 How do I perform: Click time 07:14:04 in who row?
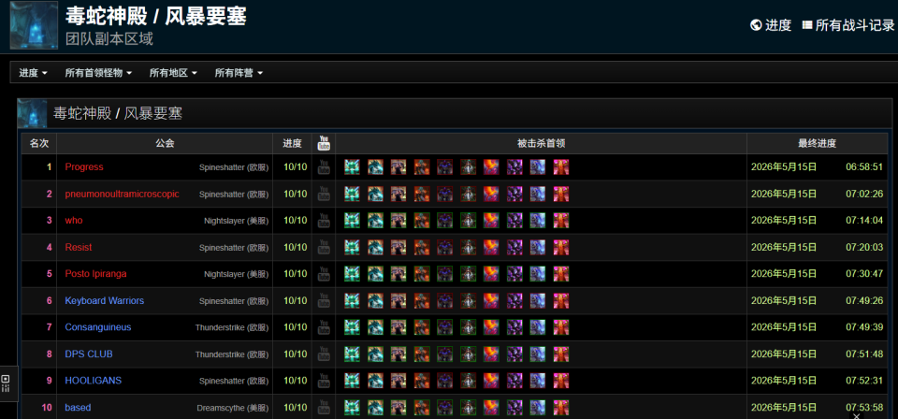tap(864, 221)
